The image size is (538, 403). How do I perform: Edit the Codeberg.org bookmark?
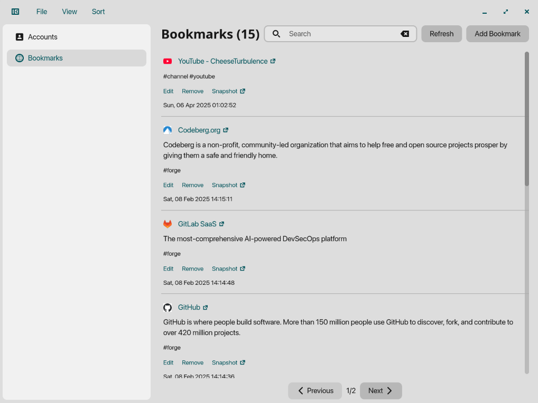(x=168, y=185)
